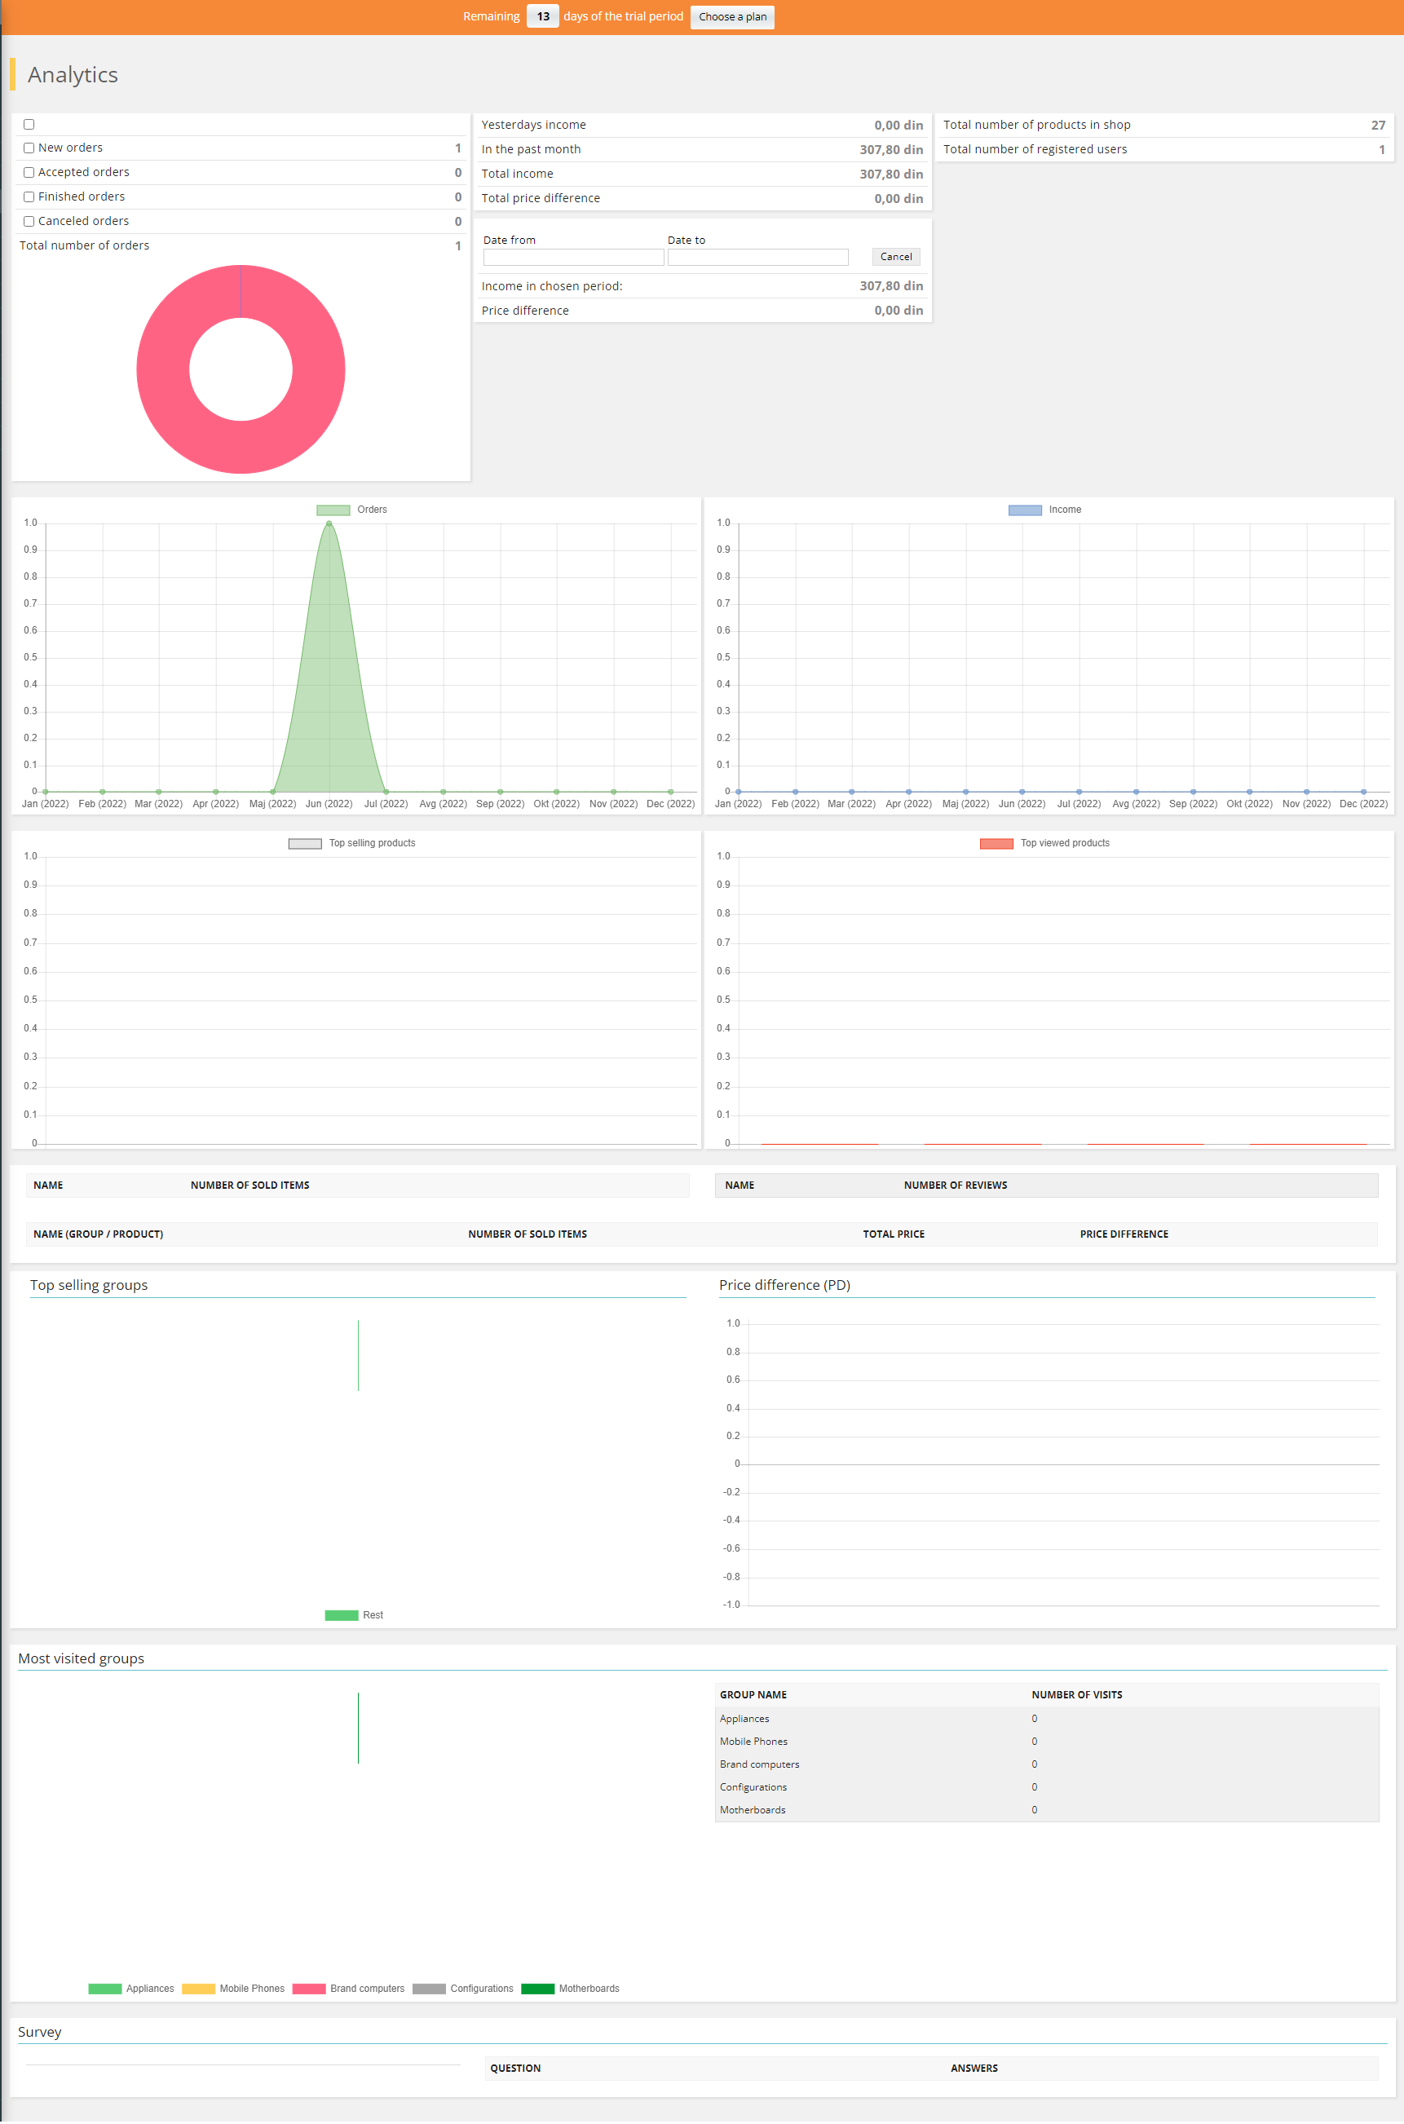Focus the Date to input field

point(757,257)
